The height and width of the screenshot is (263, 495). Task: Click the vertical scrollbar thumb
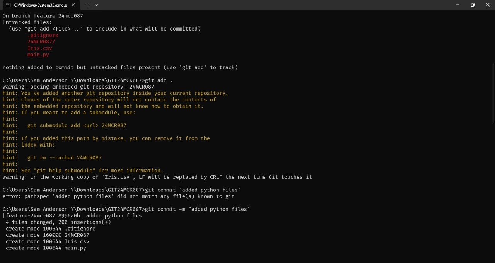tap(493, 93)
